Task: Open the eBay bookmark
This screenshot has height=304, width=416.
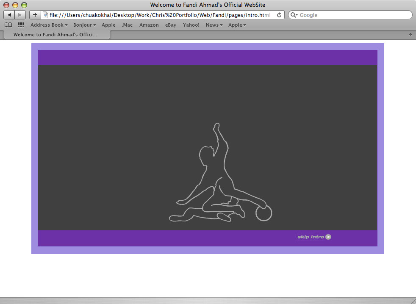Action: 171,25
